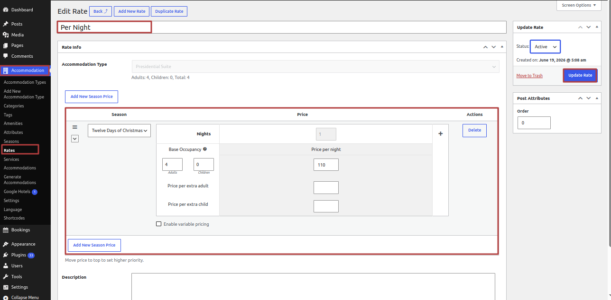Open Categories submenu item
Viewport: 611px width, 300px height.
(x=14, y=106)
